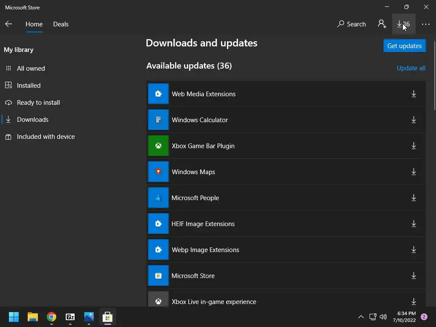Open the See more ellipsis menu
The image size is (436, 327).
[425, 24]
